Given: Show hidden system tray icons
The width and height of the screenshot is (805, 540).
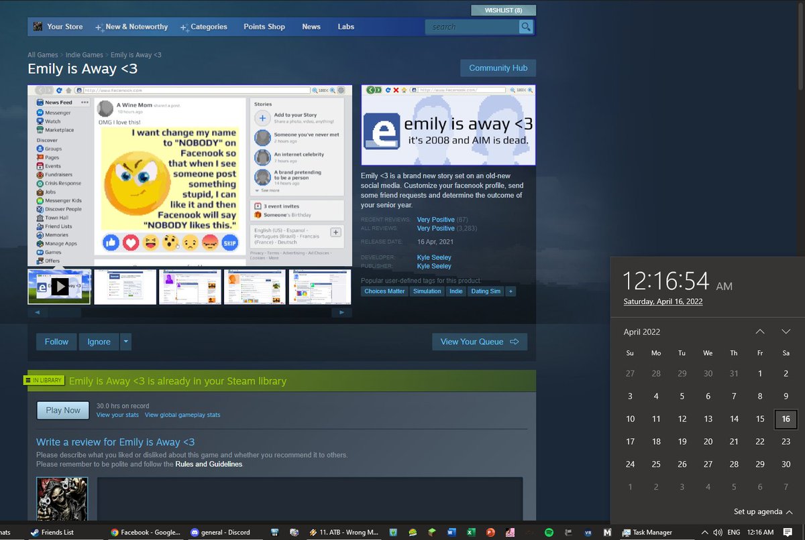Looking at the screenshot, I should [x=704, y=533].
